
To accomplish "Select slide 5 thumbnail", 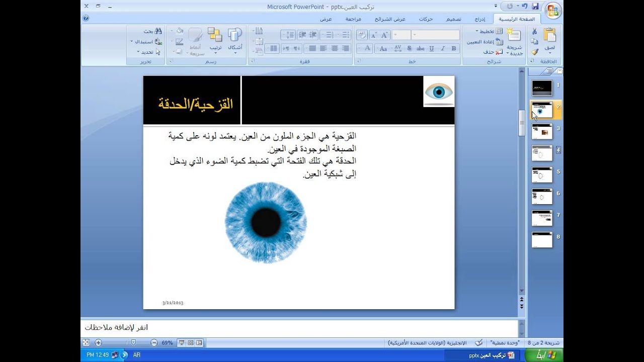I will [x=542, y=175].
